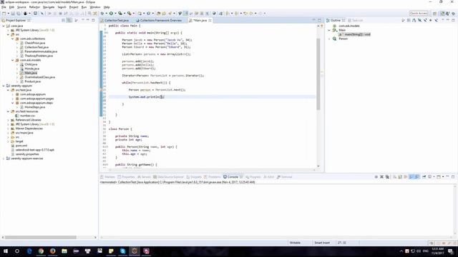Screen dimensions: 458x257
Task: Click Firefox icon in Windows taskbar
Action: click(52, 251)
